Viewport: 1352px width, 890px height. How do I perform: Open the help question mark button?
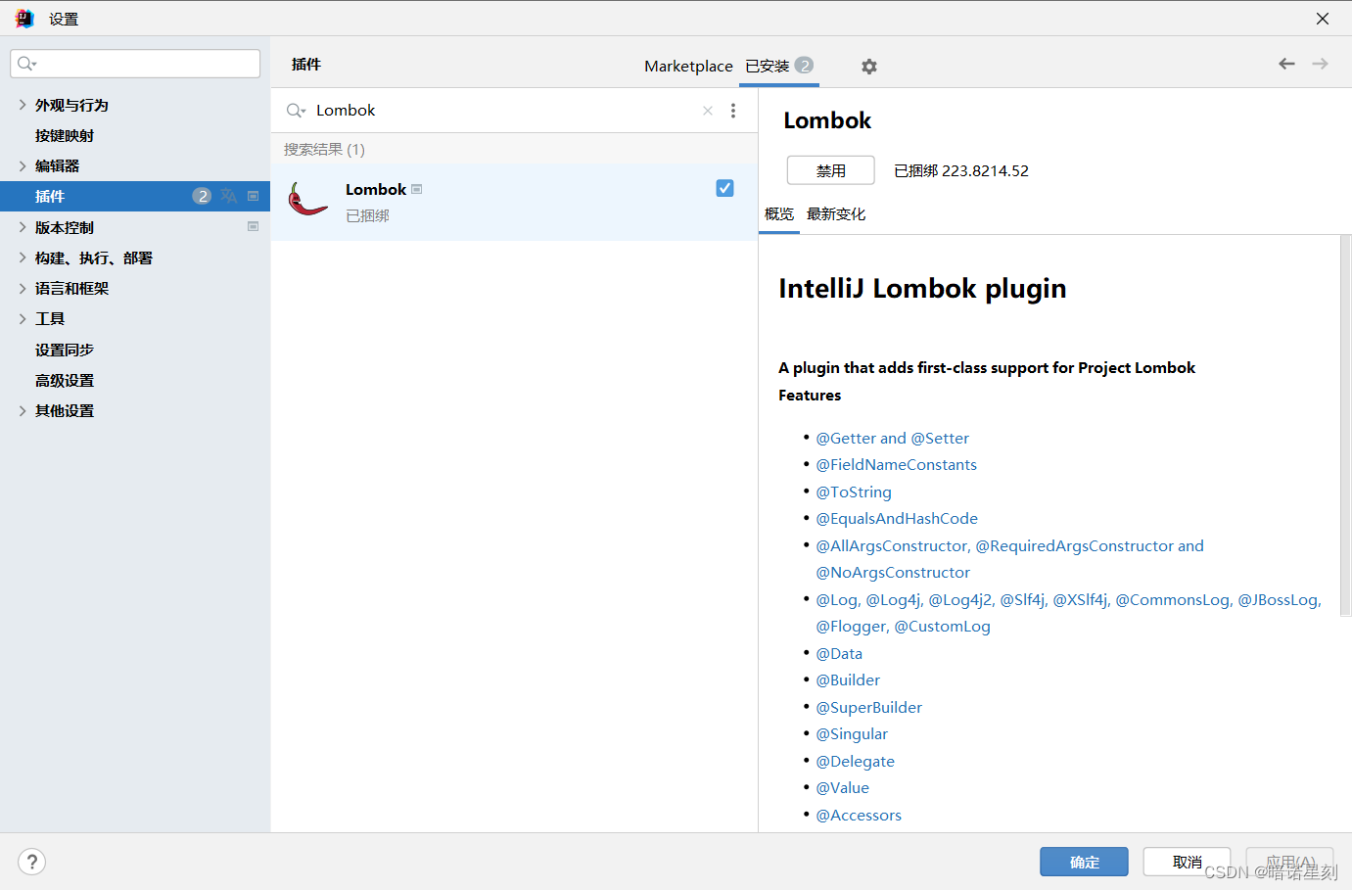pyautogui.click(x=31, y=862)
